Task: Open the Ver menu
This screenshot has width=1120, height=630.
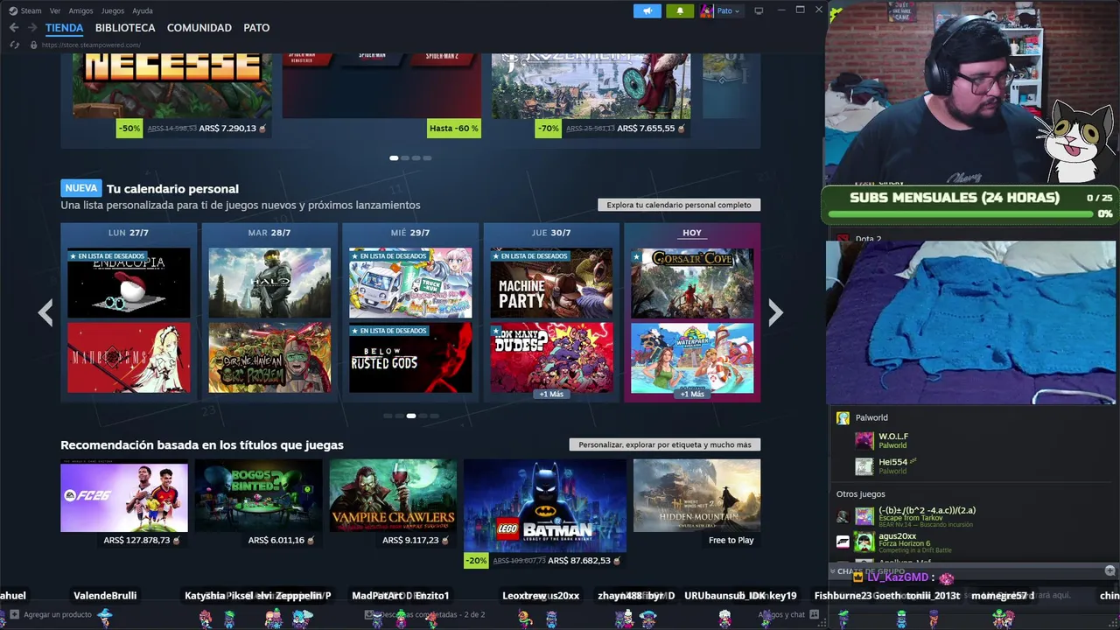Action: pyautogui.click(x=55, y=11)
